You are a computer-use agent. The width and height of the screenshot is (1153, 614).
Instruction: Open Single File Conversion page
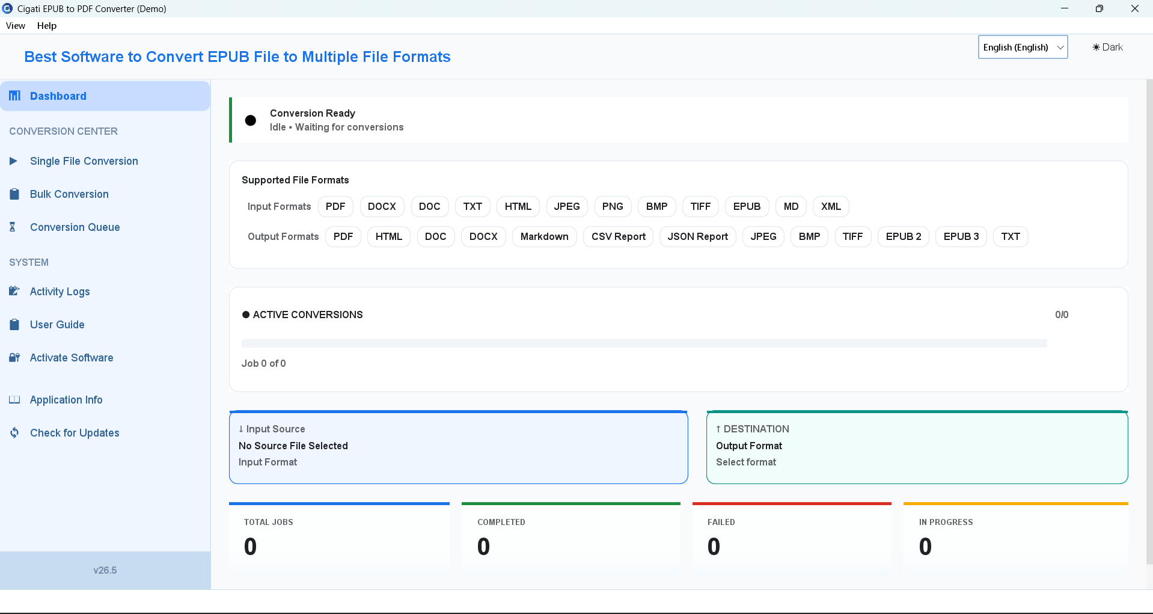pos(105,161)
